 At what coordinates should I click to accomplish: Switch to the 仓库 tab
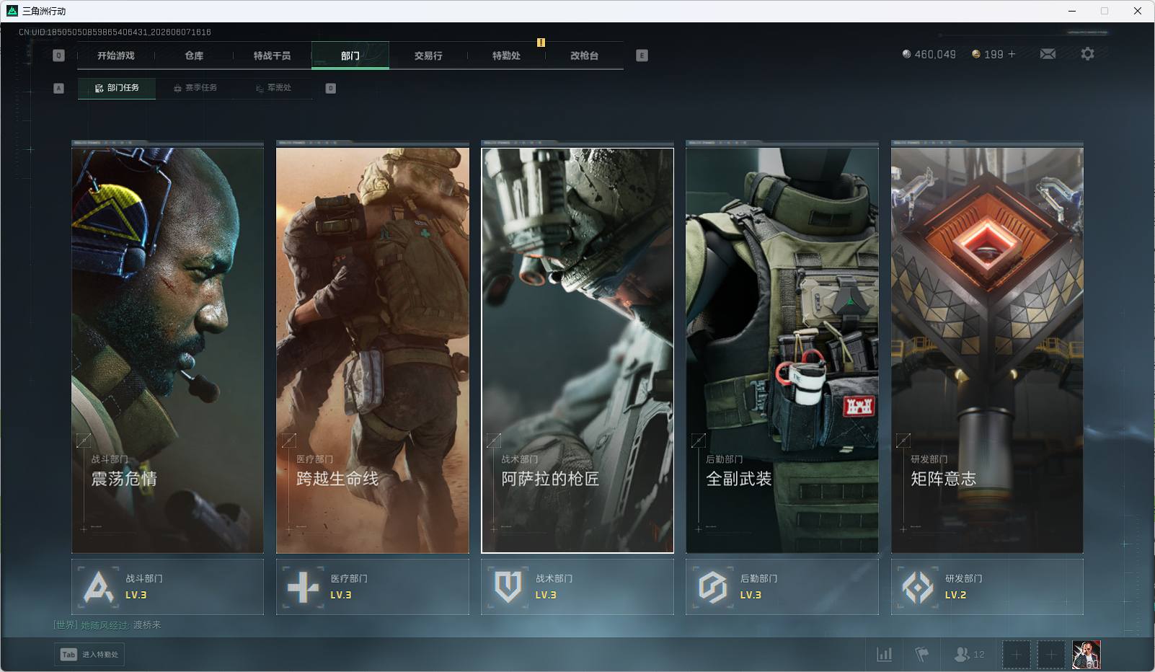194,56
